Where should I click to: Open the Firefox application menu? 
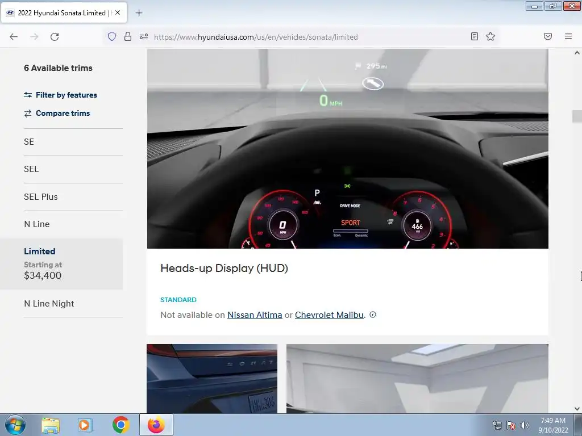point(568,36)
